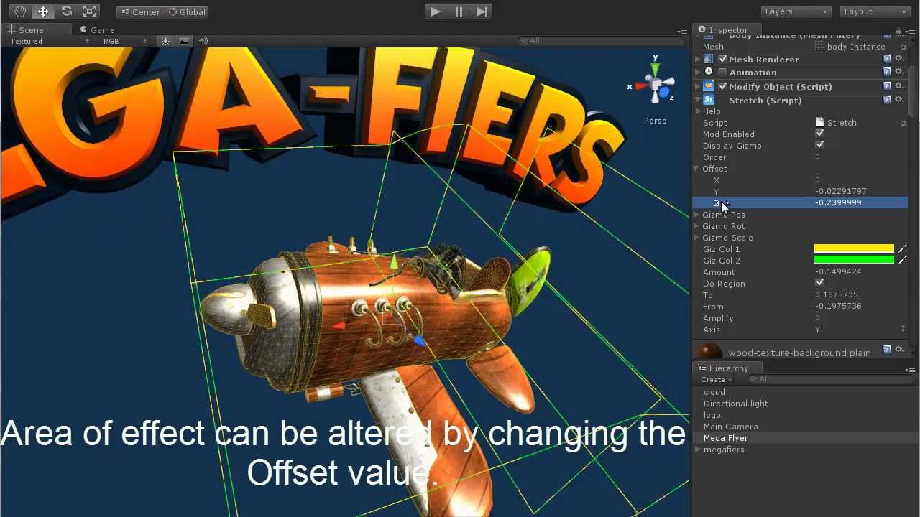
Task: Toggle audio in the Scene view toolbar
Action: pos(203,41)
